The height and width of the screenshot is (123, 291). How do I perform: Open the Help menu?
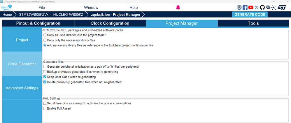tap(134, 8)
